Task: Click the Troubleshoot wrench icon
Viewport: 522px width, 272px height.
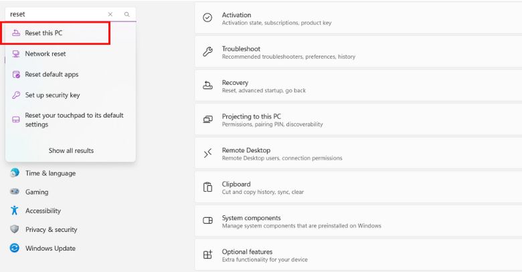Action: (207, 52)
